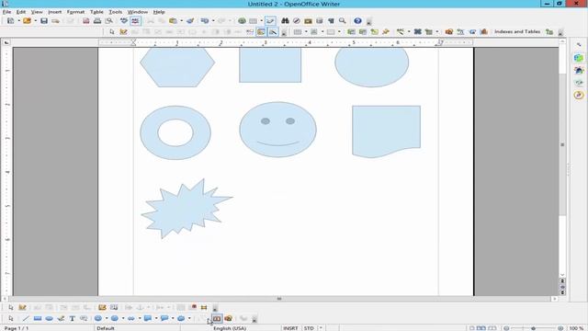
Task: Click the Page 1 / 1 status field
Action: (x=17, y=328)
